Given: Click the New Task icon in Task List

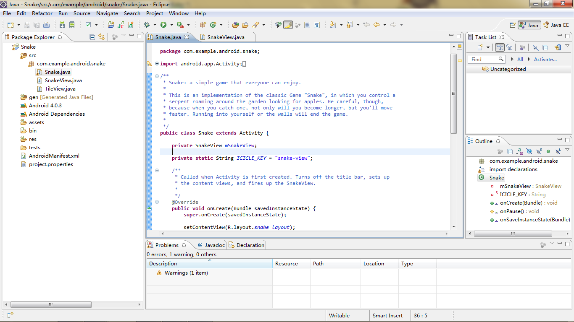Looking at the screenshot, I should 480,47.
